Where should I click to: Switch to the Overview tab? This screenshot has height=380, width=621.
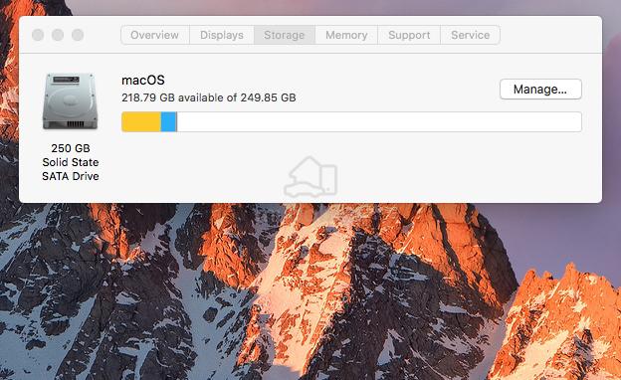[155, 35]
